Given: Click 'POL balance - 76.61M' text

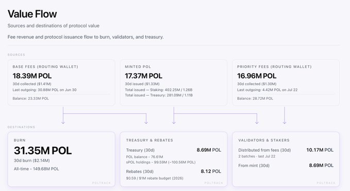Looking at the screenshot, I should click(144, 157).
